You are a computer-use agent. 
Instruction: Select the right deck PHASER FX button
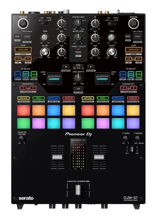(139, 74)
